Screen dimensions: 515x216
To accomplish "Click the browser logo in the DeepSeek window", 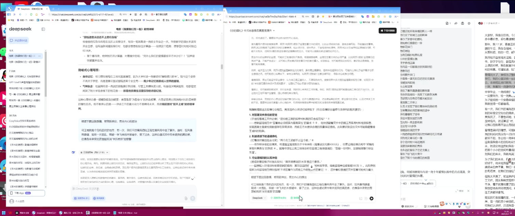I will tap(10, 9).
